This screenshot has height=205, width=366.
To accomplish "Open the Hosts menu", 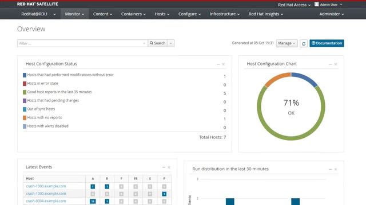I will pyautogui.click(x=162, y=14).
